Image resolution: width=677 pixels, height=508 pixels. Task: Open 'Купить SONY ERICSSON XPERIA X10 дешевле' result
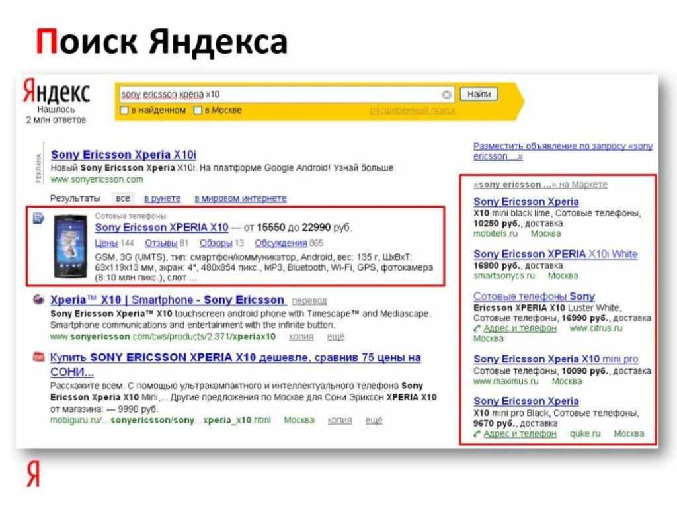click(235, 364)
